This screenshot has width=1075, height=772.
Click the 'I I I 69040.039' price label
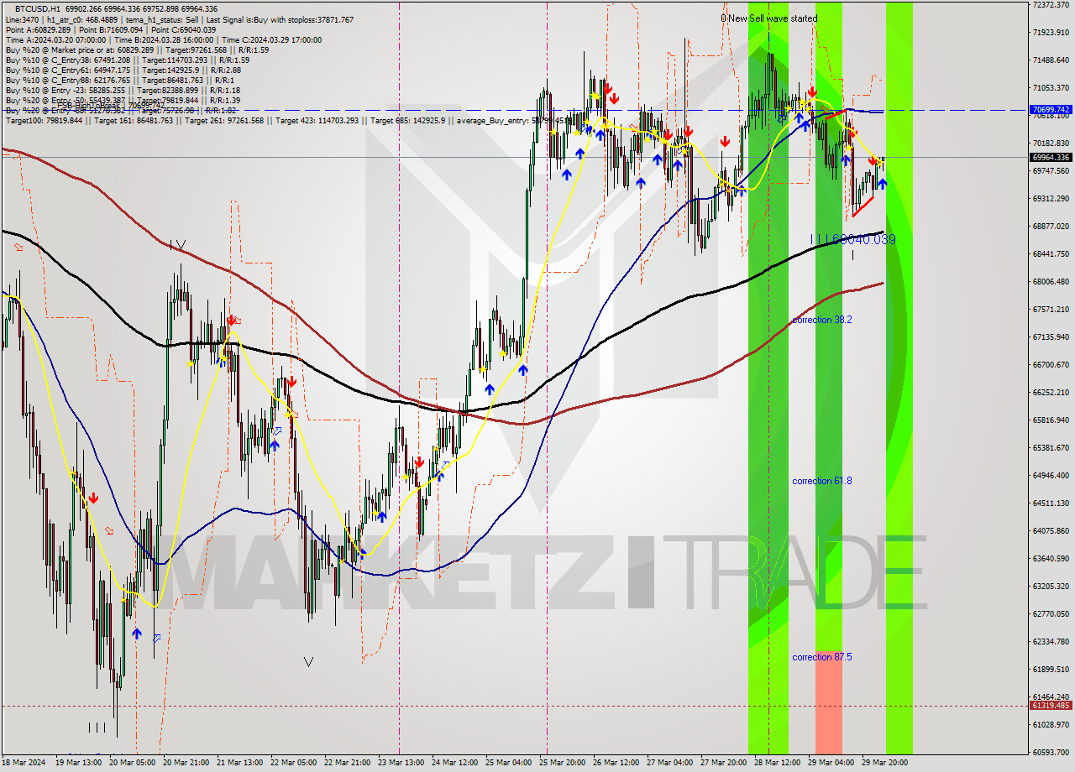coord(852,240)
